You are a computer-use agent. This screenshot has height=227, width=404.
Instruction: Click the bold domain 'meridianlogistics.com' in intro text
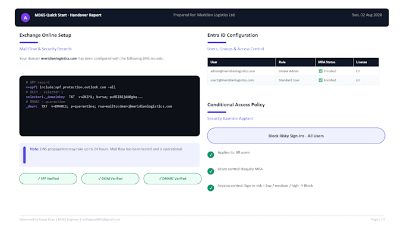click(x=59, y=59)
